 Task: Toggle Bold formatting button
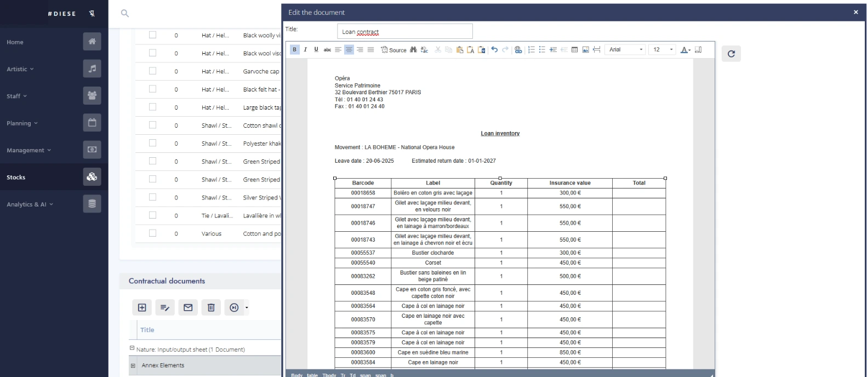point(294,50)
